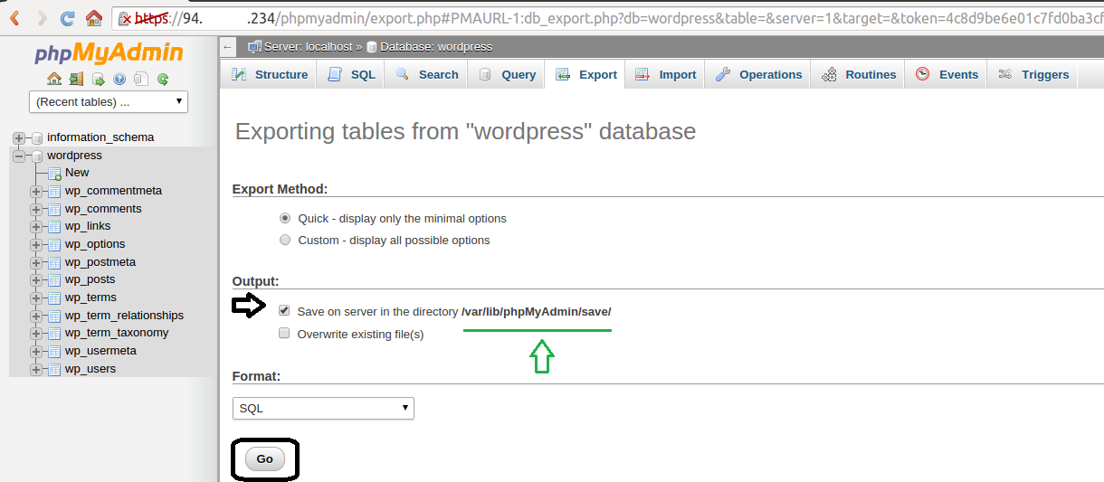Go back with the browser back arrow

point(14,17)
